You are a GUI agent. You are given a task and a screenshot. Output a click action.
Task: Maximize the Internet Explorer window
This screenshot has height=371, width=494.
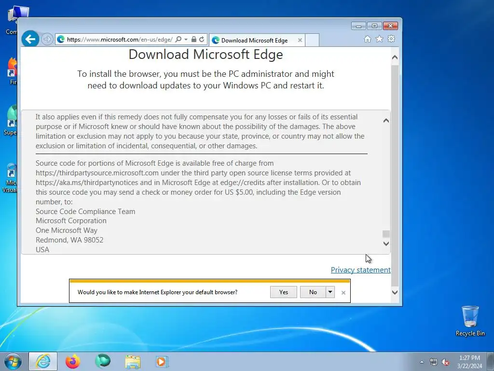(374, 26)
